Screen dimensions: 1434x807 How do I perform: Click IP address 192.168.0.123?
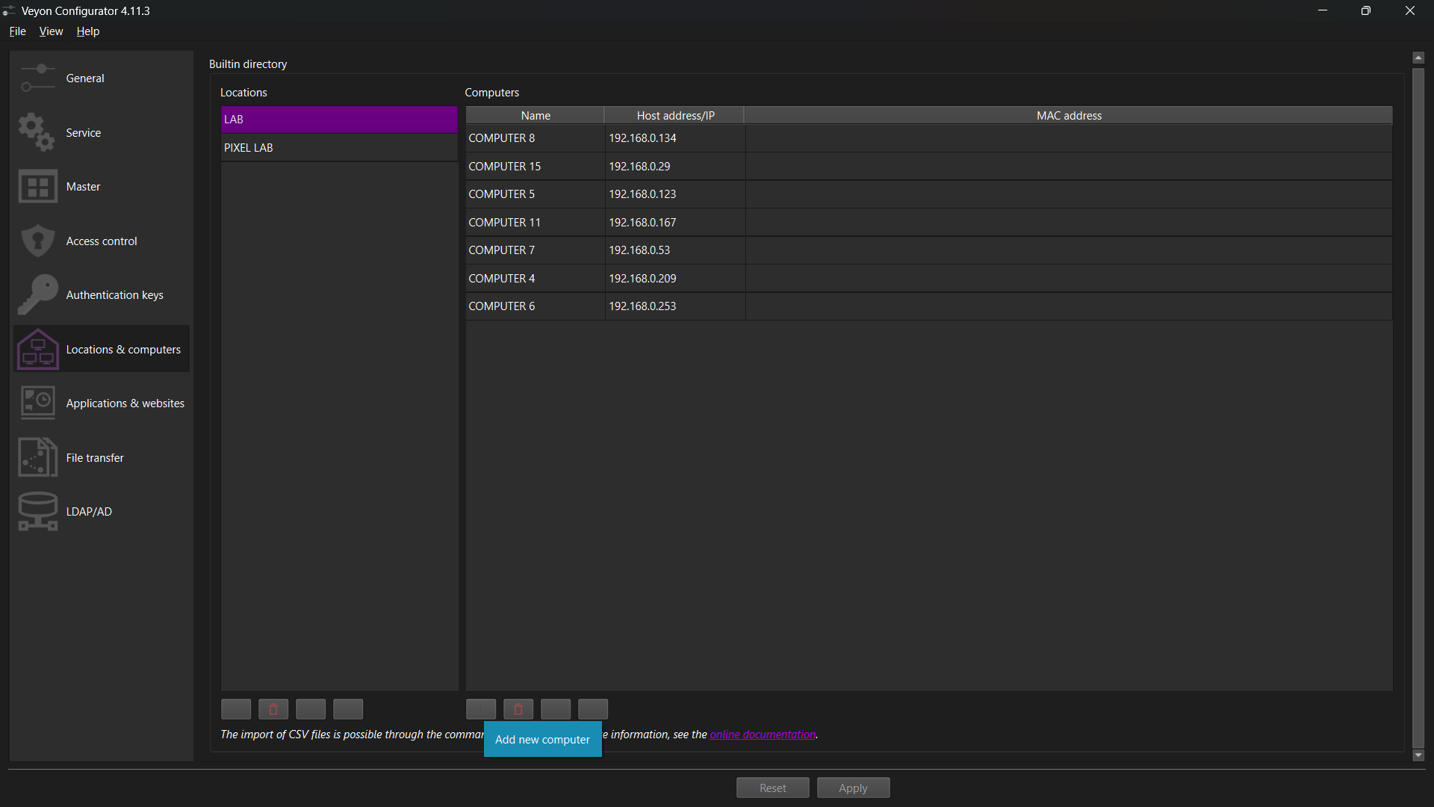(675, 194)
